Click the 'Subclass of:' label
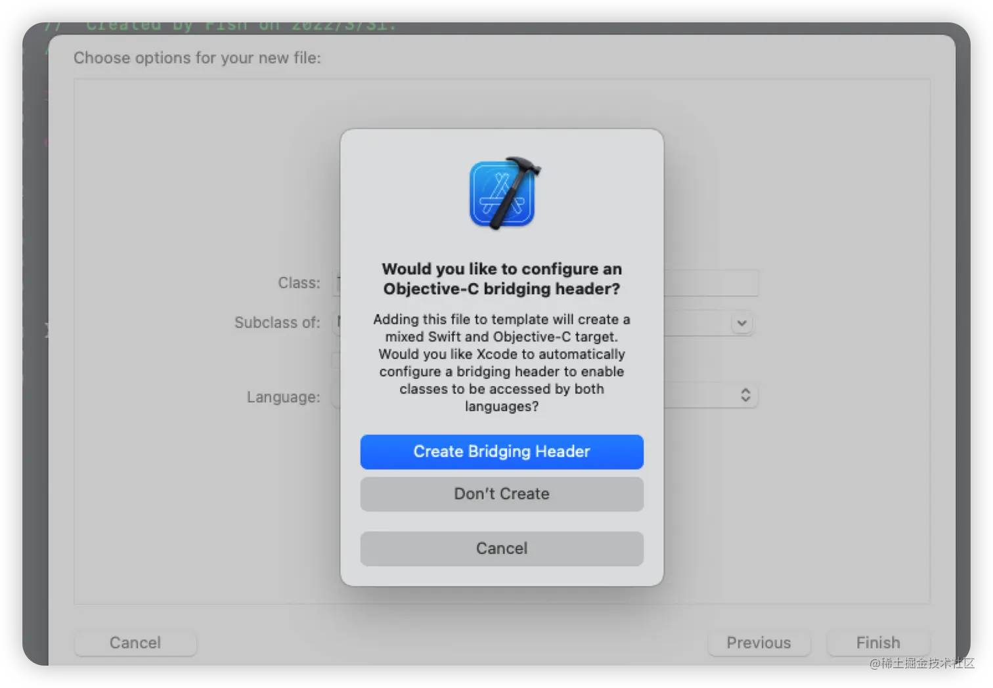 [x=277, y=322]
